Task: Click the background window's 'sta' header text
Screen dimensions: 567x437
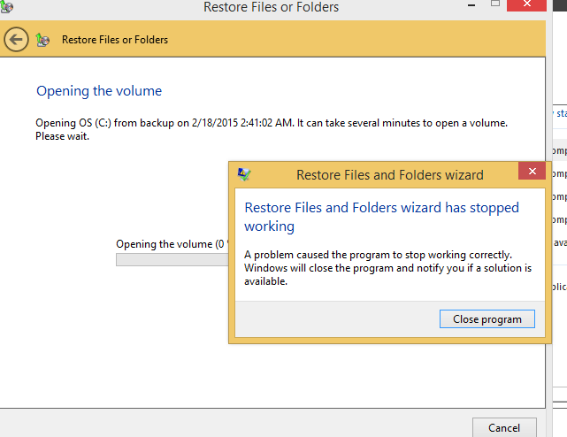Action: click(560, 113)
